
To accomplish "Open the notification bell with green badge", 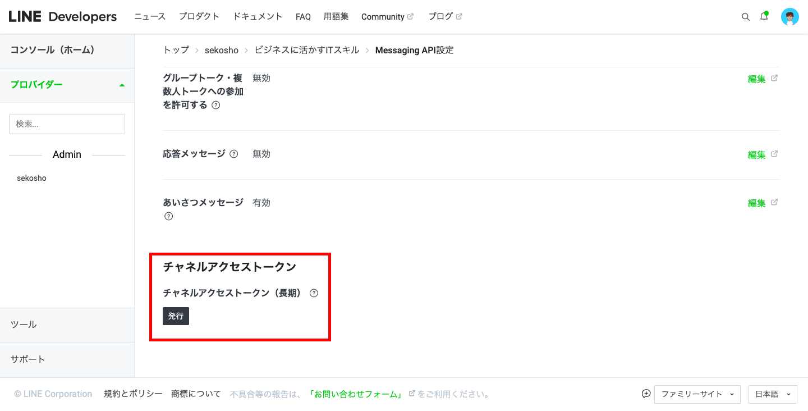I will click(764, 17).
